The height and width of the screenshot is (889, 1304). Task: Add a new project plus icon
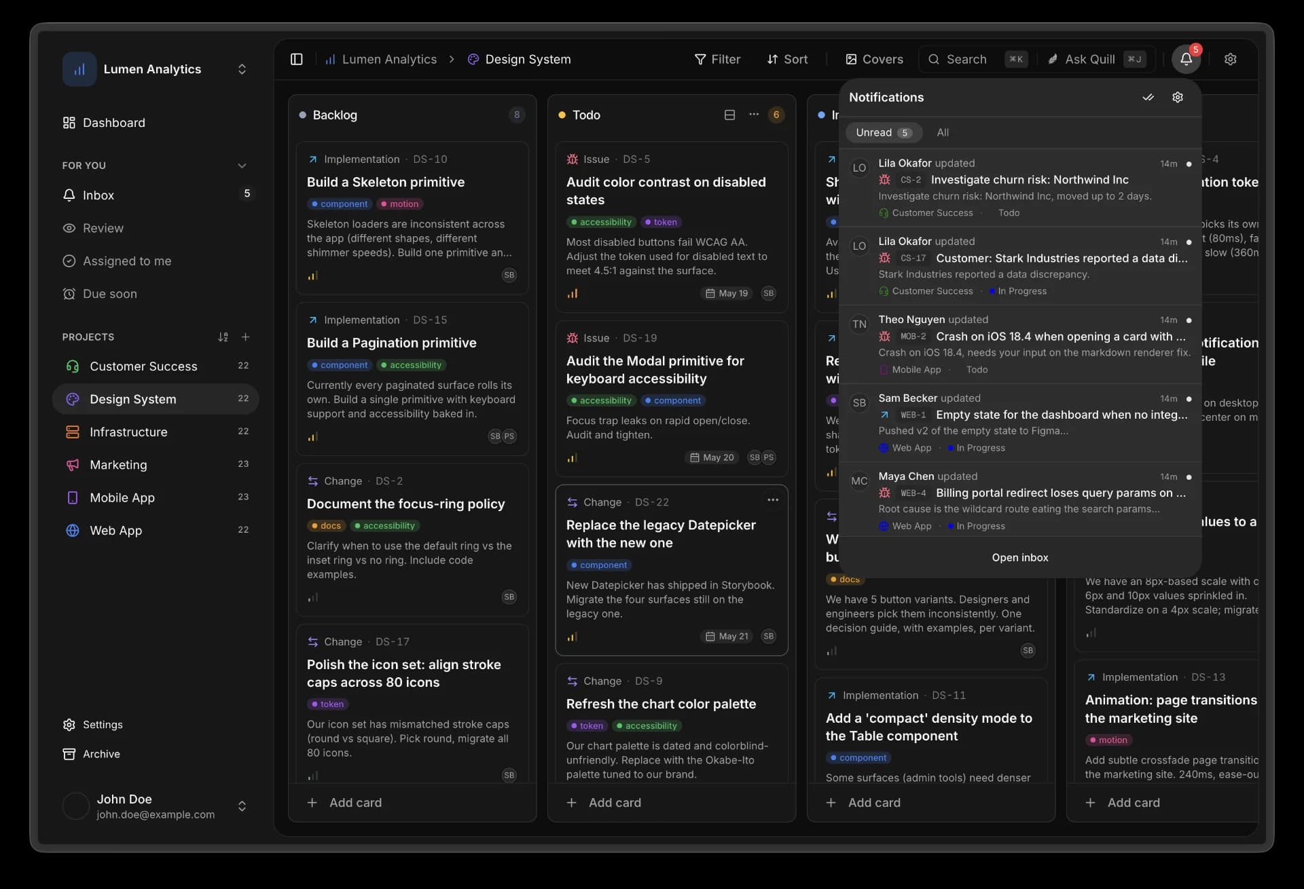(246, 337)
